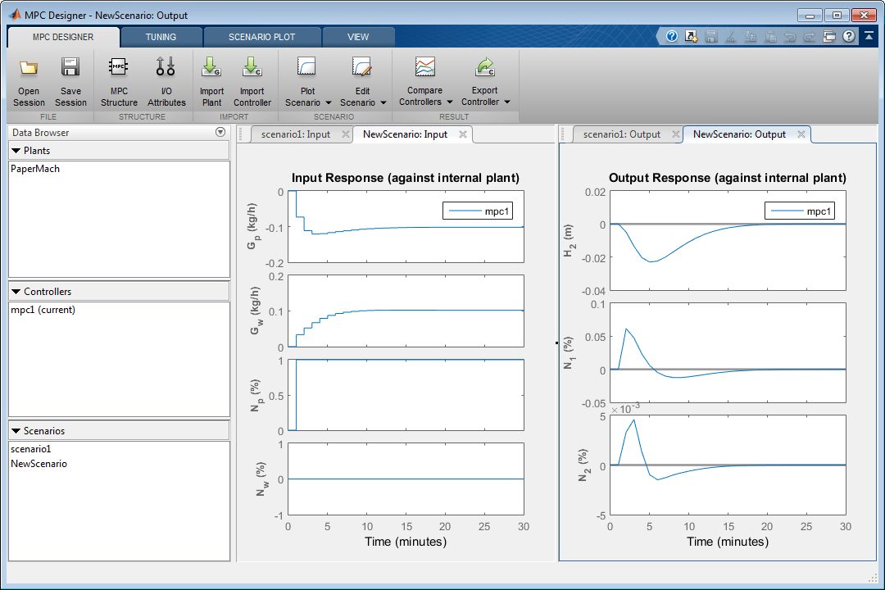Viewport: 885px width, 590px height.
Task: Click the Save Session floppy disk icon
Action: click(70, 67)
